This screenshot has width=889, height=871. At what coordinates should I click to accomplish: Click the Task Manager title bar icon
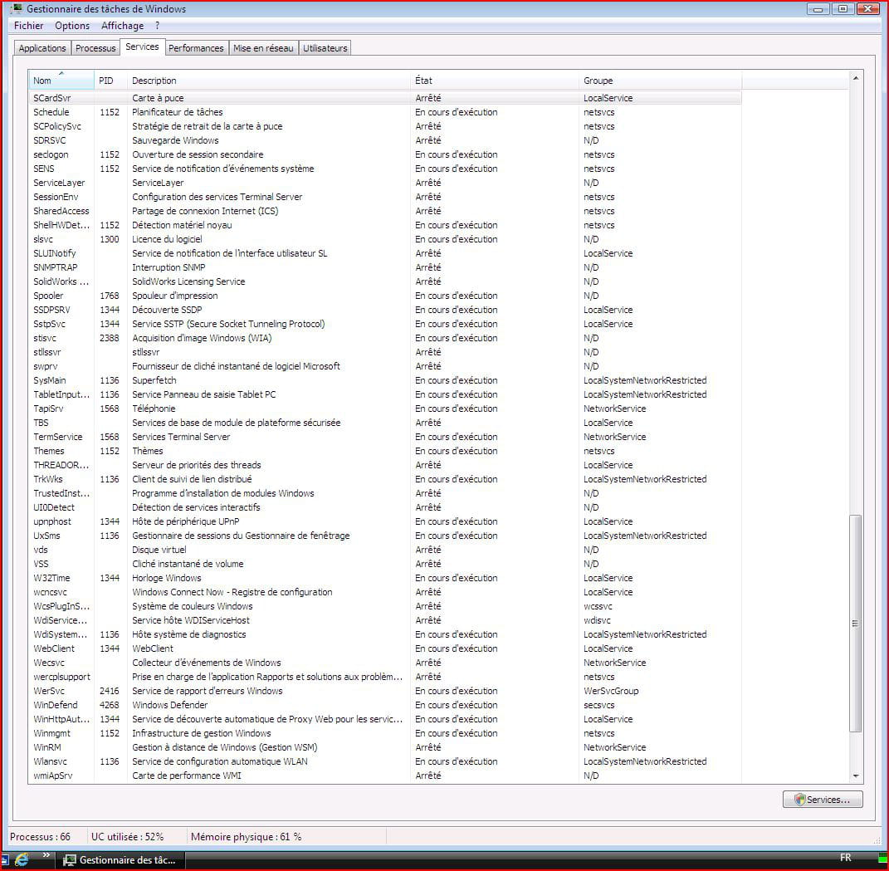(x=17, y=9)
